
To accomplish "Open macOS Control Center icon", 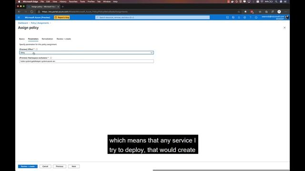I will (x=285, y=1).
